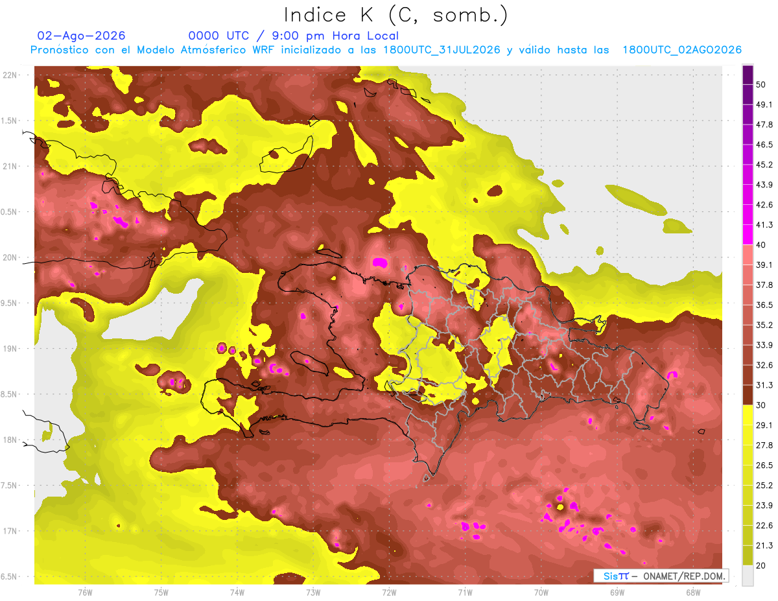Click longitude label '74W'
778x601 pixels.
[x=237, y=593]
